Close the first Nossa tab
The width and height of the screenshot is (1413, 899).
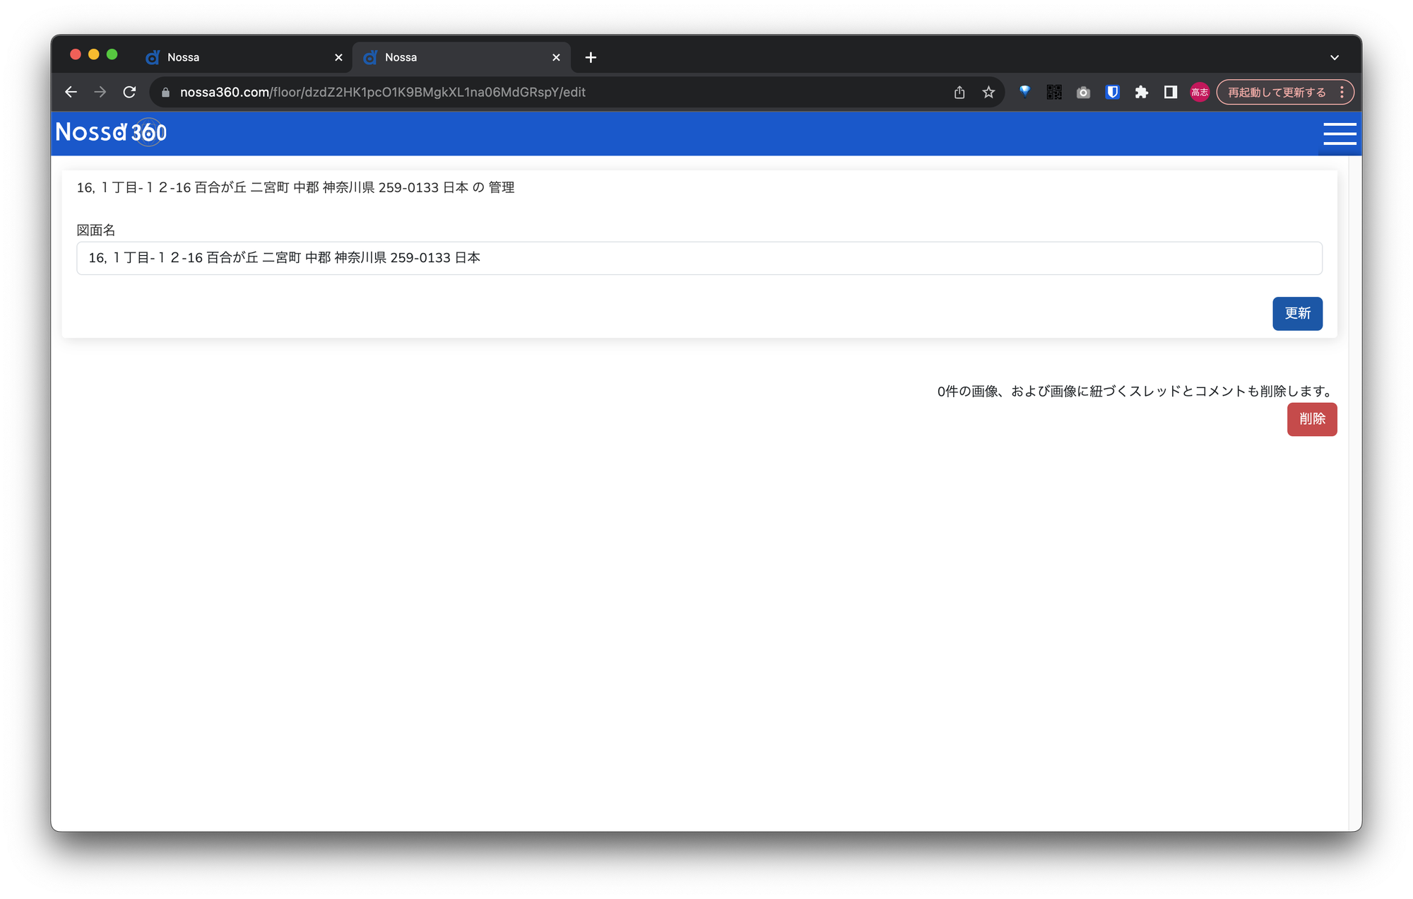[338, 57]
